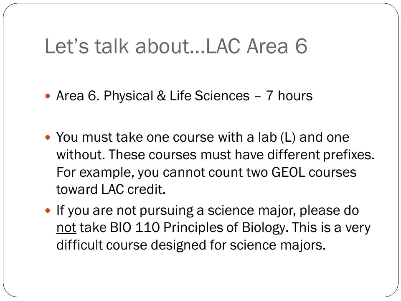Click the phrase "toward LAC credit."

[x=111, y=189]
